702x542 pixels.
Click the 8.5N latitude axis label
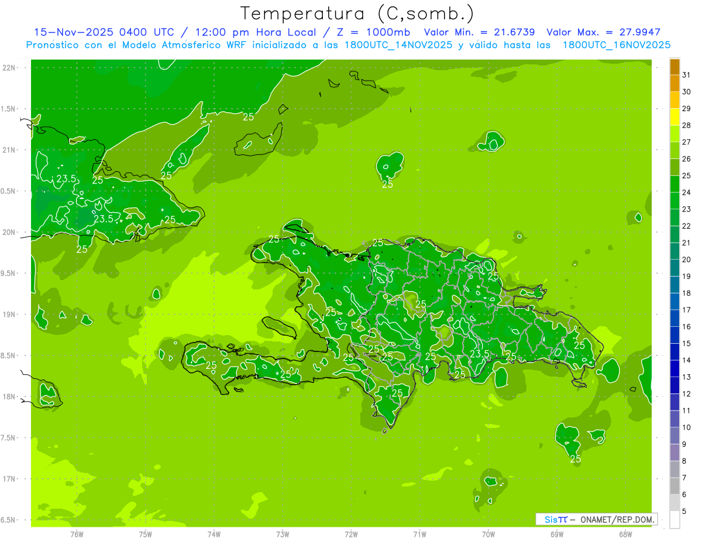pyautogui.click(x=8, y=355)
